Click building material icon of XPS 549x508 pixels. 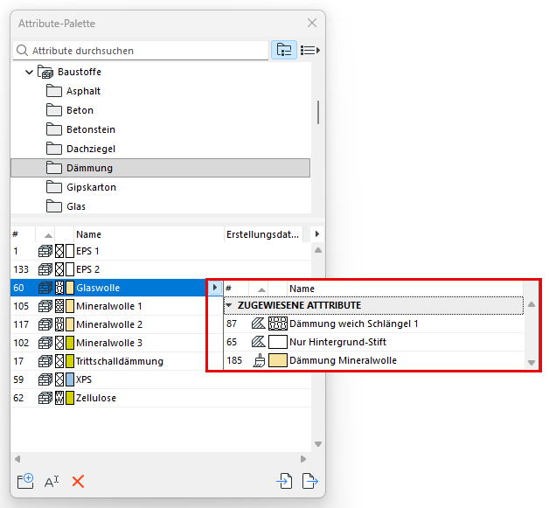click(x=45, y=379)
